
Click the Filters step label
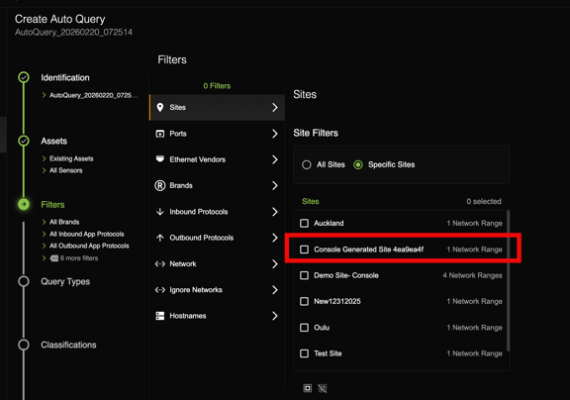tap(52, 205)
